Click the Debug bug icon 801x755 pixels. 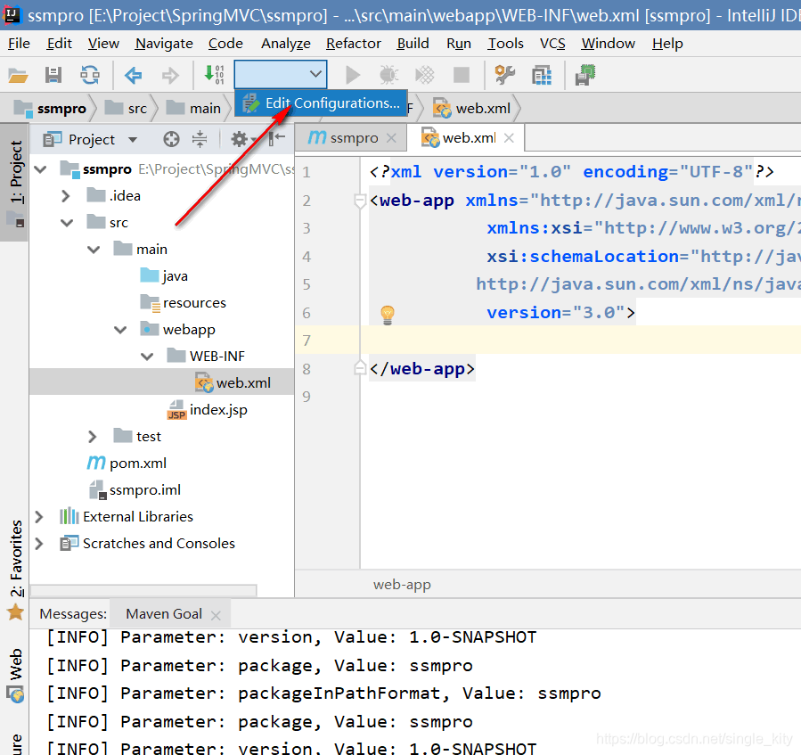pyautogui.click(x=388, y=75)
